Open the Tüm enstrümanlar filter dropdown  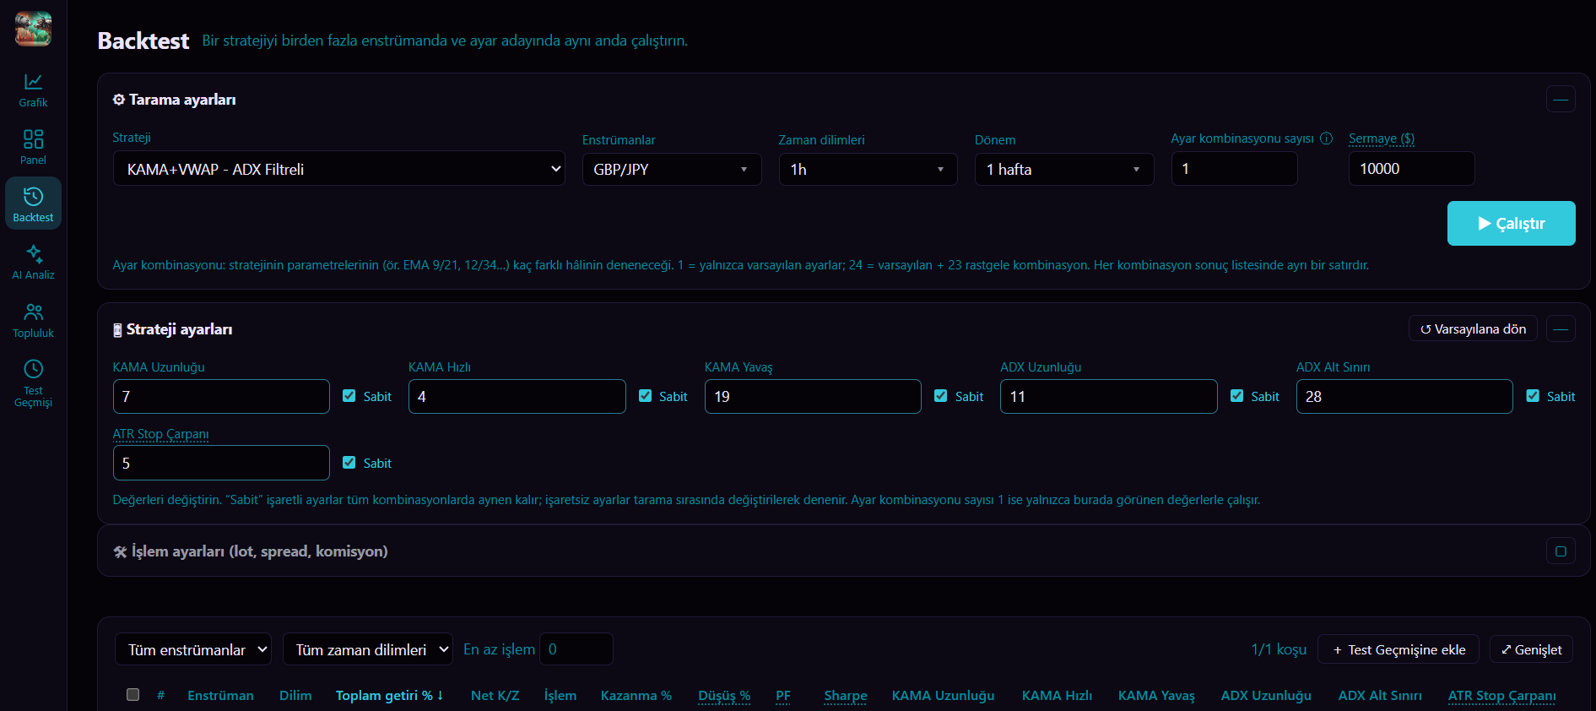(193, 649)
